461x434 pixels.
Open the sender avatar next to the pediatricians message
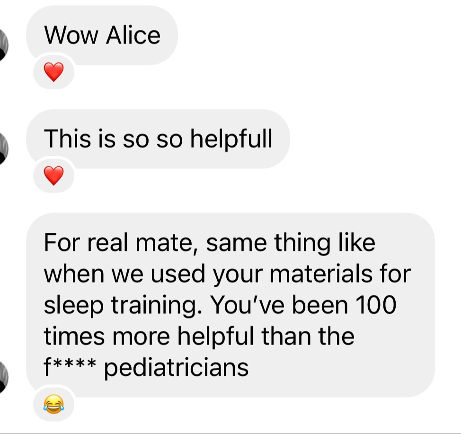tap(3, 377)
